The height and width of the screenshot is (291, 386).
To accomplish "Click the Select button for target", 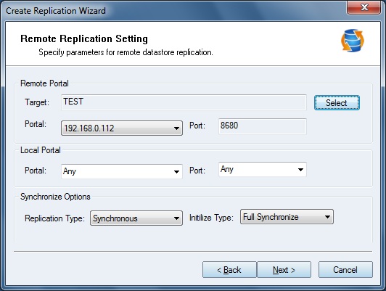I will (x=337, y=102).
